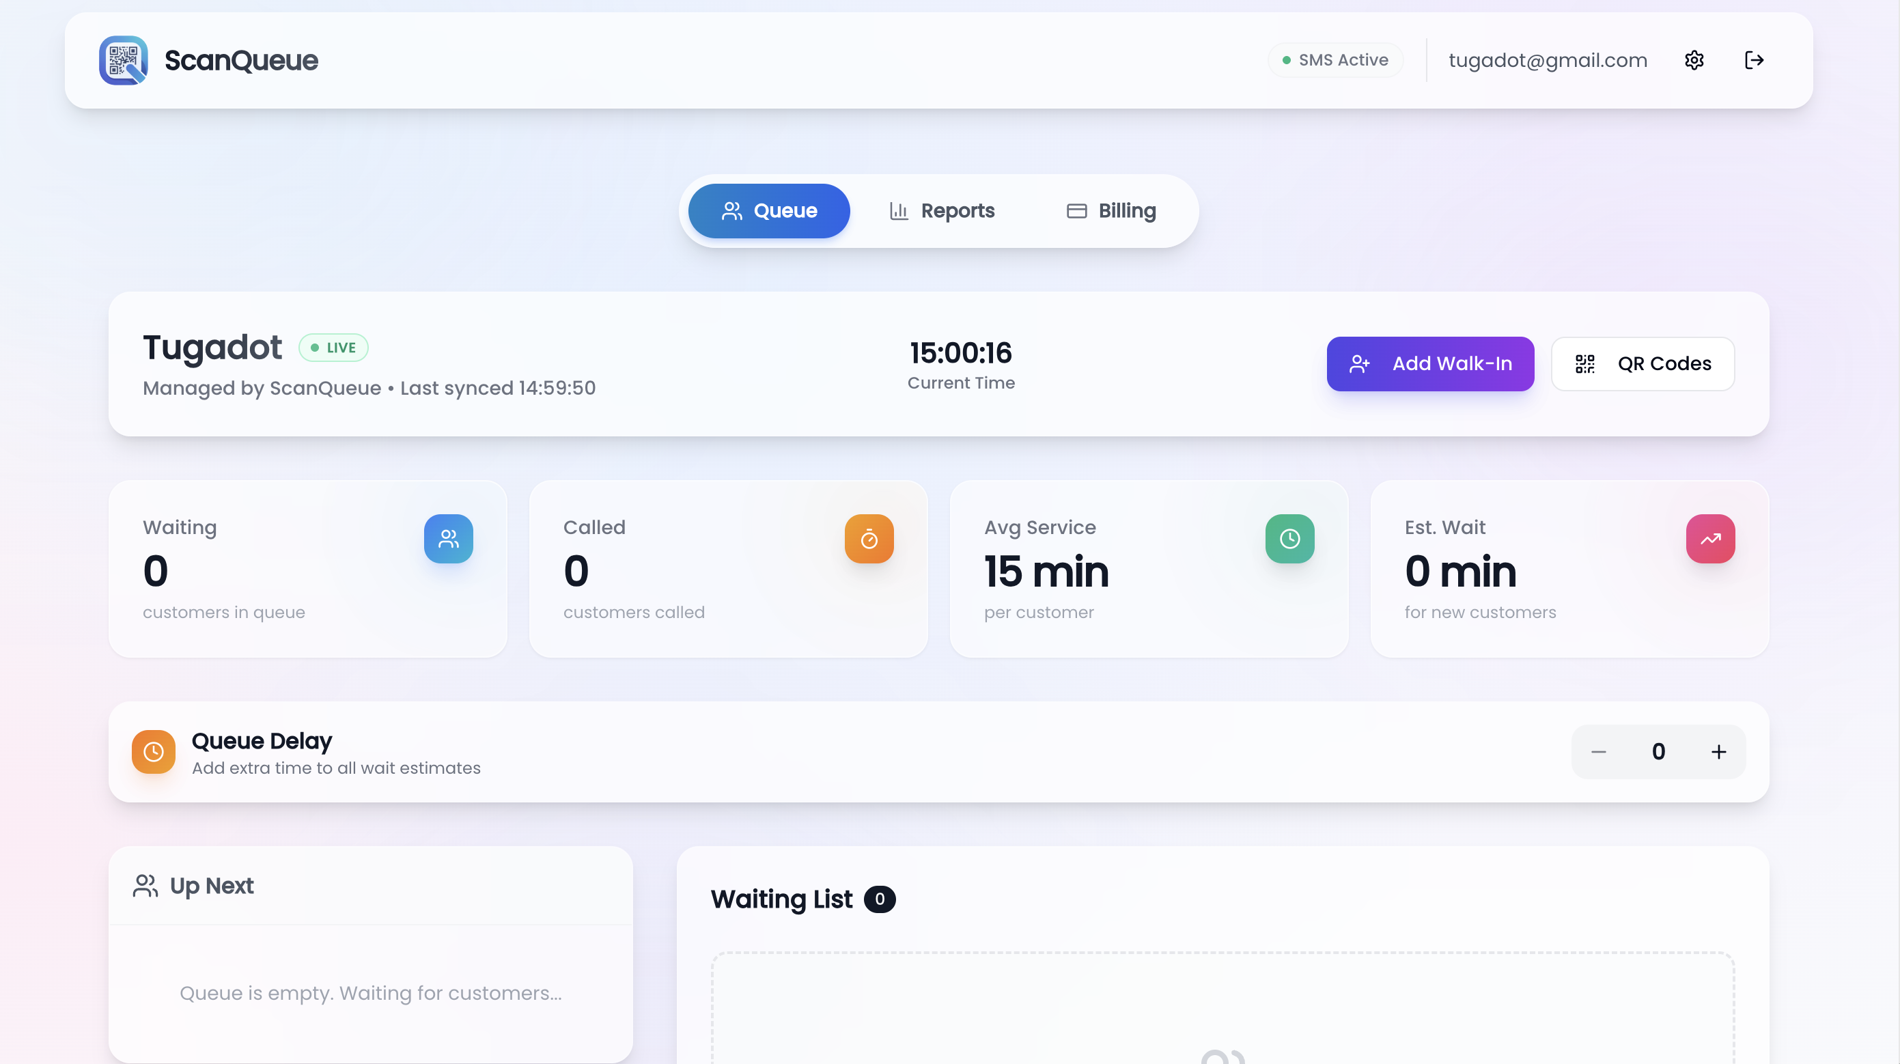
Task: Switch to the Queue tab
Action: coord(768,211)
